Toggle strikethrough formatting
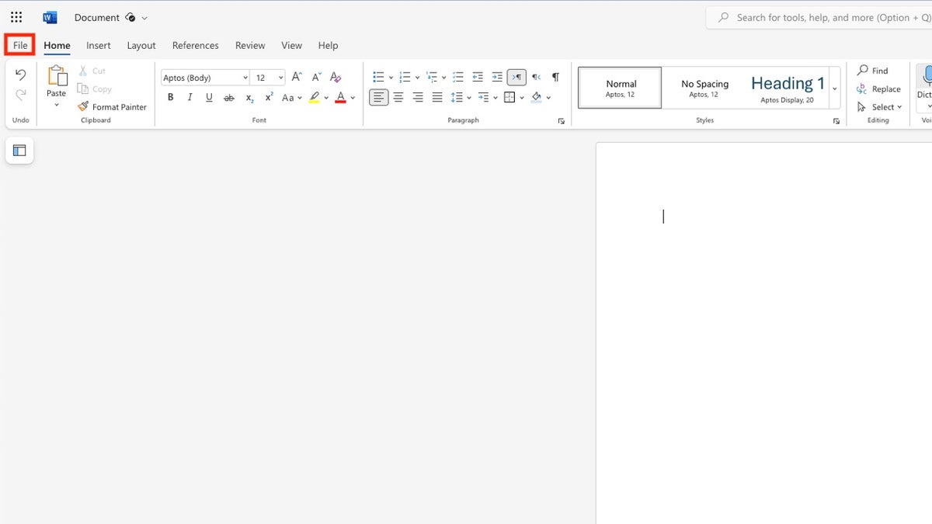 click(x=228, y=98)
